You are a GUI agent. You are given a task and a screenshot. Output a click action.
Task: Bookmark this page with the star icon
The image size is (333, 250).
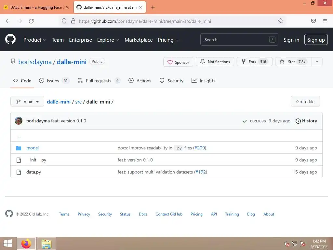pyautogui.click(x=281, y=21)
